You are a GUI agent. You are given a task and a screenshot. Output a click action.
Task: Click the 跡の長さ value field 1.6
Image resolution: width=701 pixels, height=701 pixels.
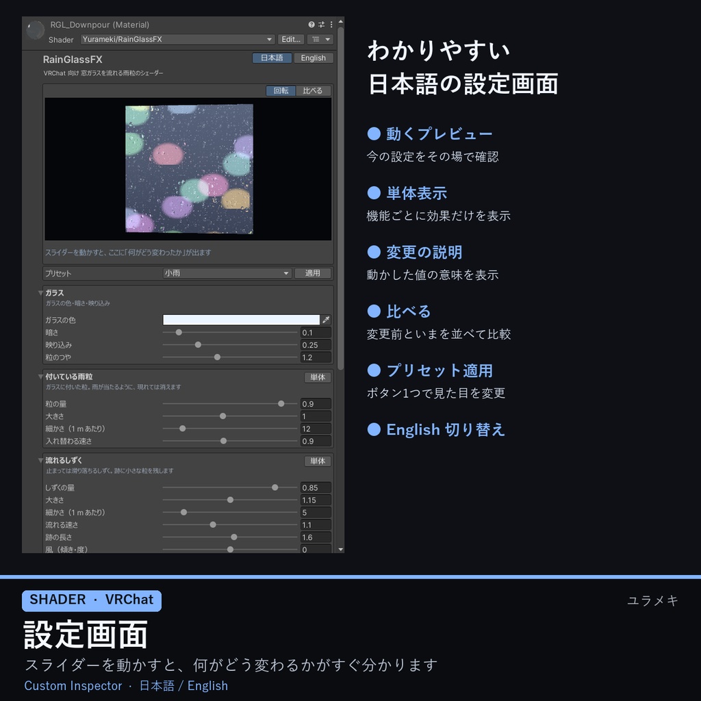(x=316, y=537)
